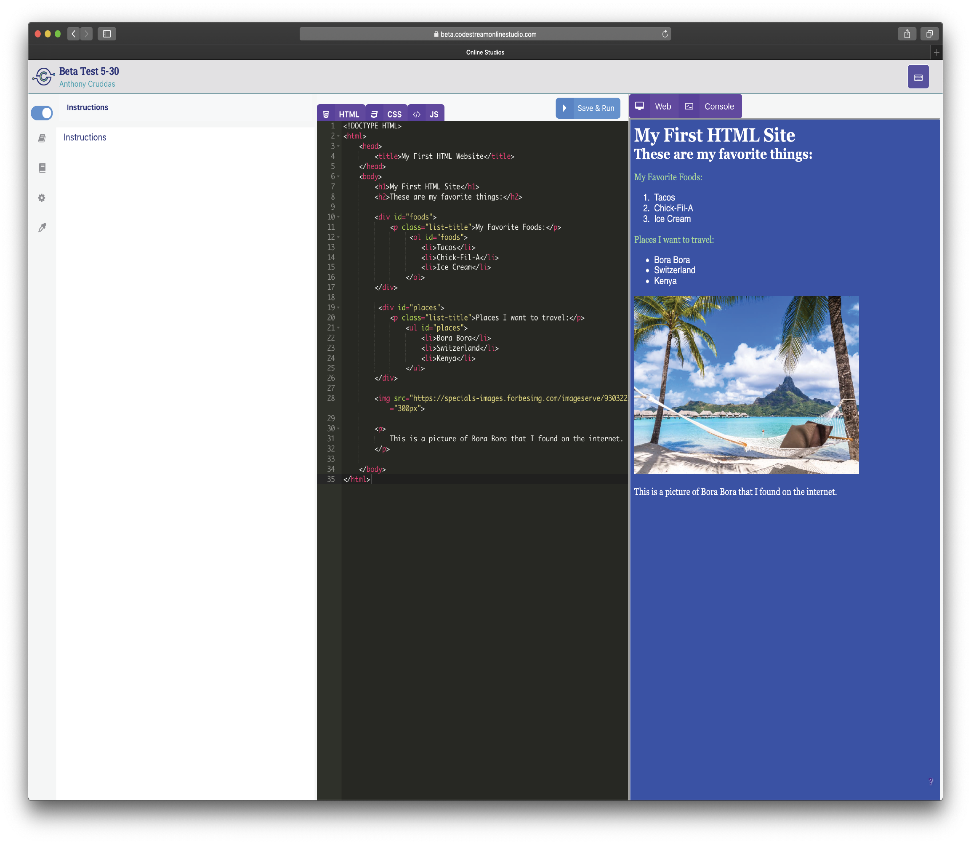
Task: Collapse the places ul fold on line 21
Action: point(338,327)
